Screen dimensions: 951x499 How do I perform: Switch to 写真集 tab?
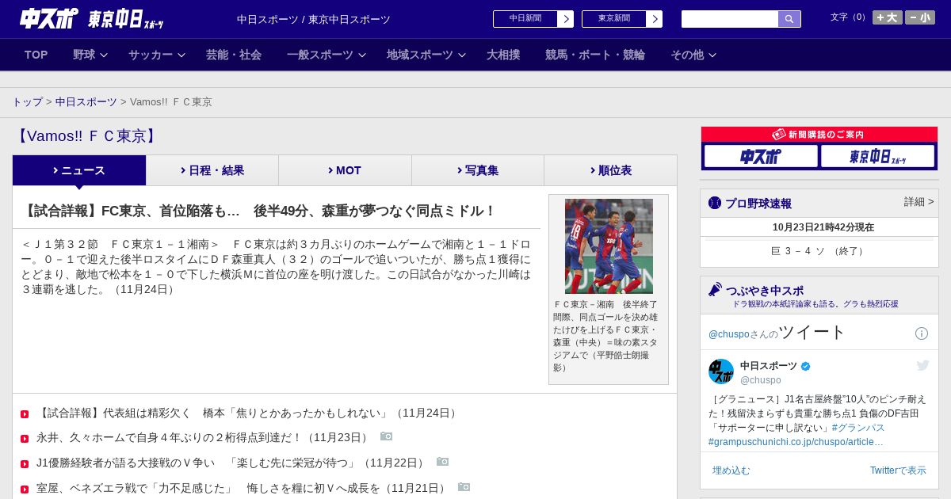click(478, 170)
